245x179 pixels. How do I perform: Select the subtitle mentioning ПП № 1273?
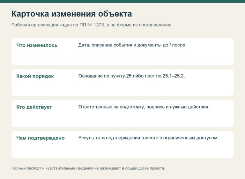click(x=92, y=25)
